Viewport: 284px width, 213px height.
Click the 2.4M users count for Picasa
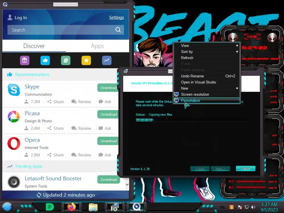click(32, 128)
